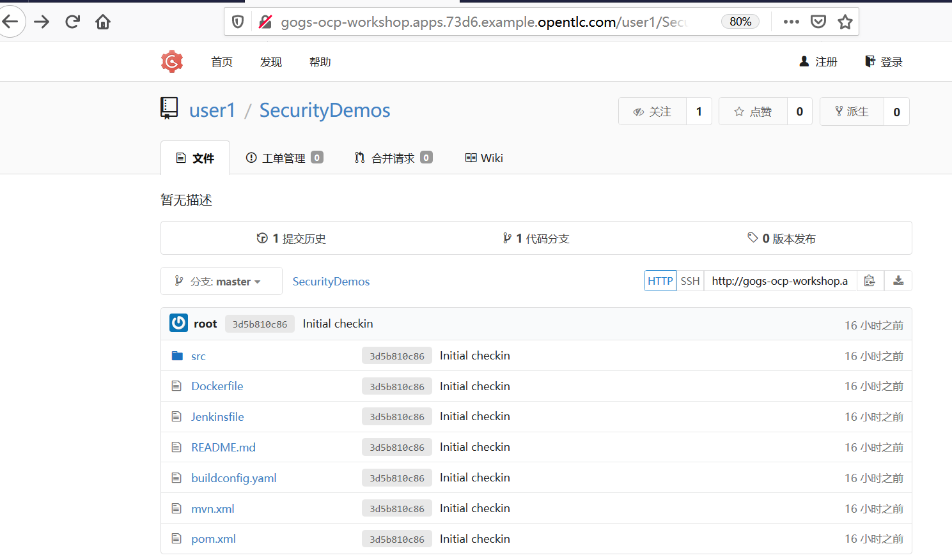Open the 工单管理 issues tab
952x560 pixels.
(x=285, y=158)
